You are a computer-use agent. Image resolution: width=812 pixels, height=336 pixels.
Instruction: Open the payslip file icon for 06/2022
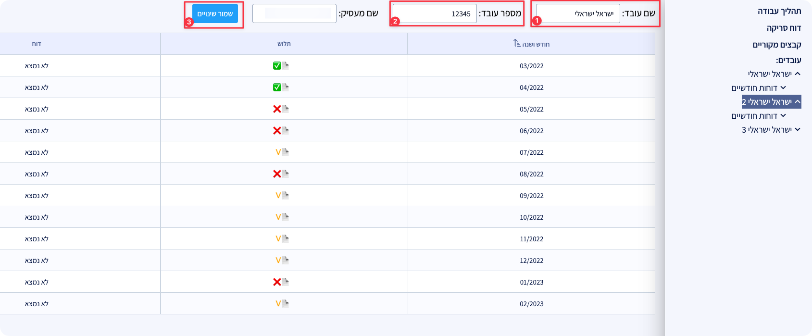pos(286,130)
